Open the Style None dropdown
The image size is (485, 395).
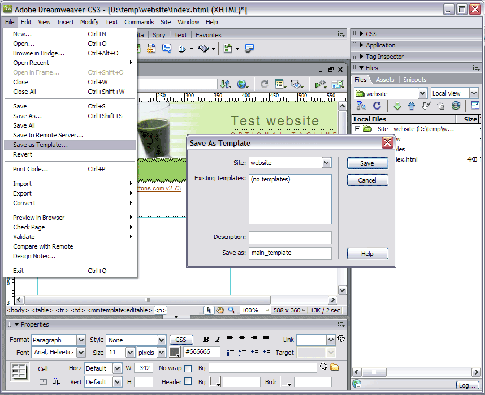click(161, 340)
